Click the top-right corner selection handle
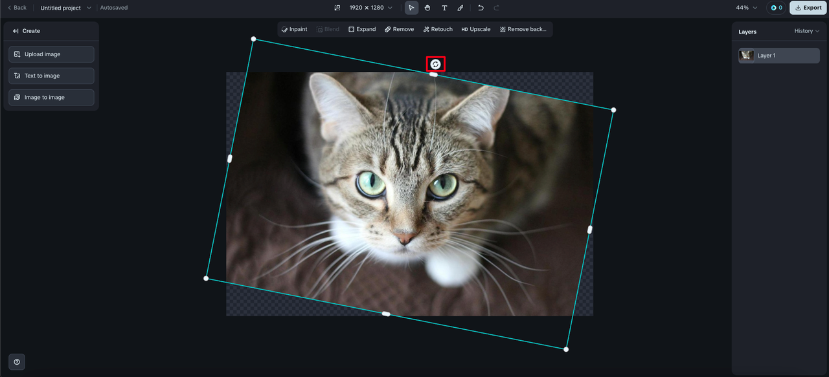This screenshot has width=829, height=377. click(x=613, y=110)
